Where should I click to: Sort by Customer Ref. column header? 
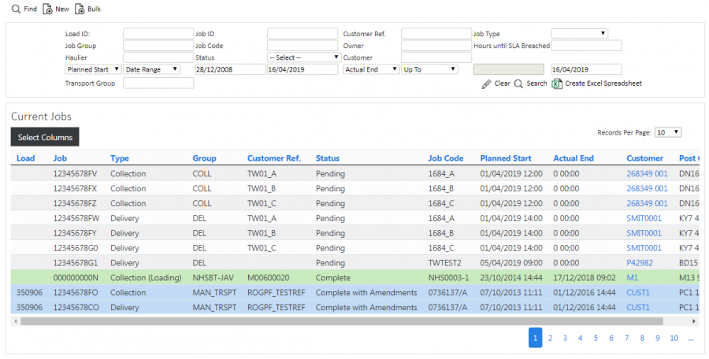coord(274,158)
